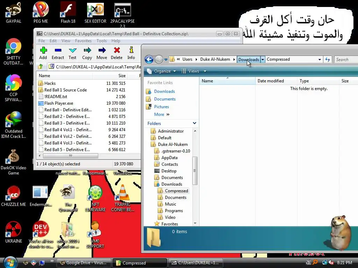Open recent pages dropdown beside Forward button
The width and height of the screenshot is (358, 268).
click(x=166, y=60)
